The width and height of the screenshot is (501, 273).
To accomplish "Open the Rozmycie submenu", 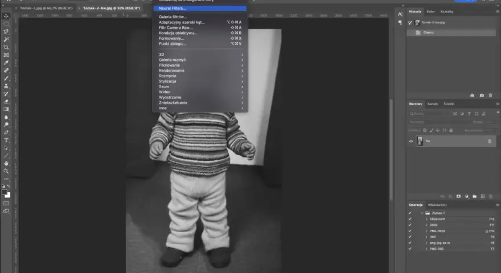I will point(200,76).
